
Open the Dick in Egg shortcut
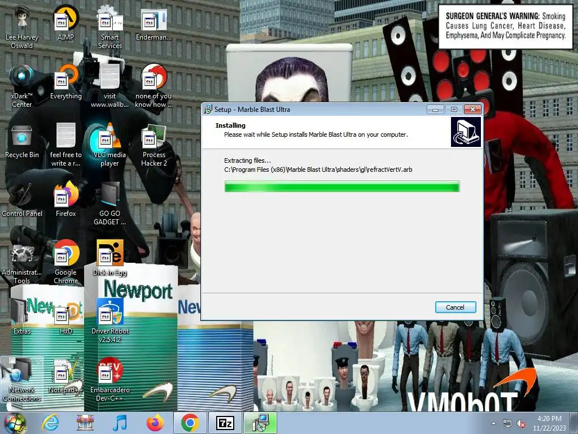tap(110, 258)
